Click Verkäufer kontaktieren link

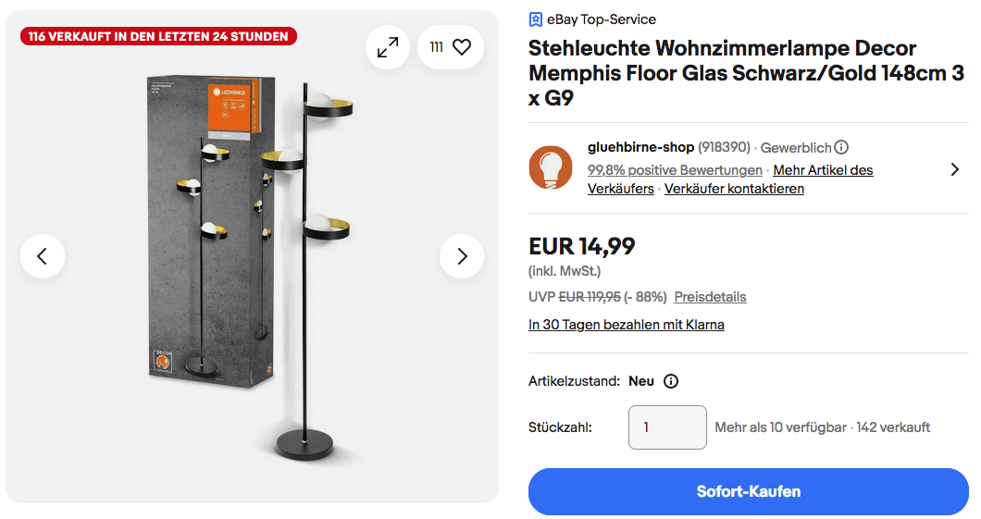click(734, 189)
